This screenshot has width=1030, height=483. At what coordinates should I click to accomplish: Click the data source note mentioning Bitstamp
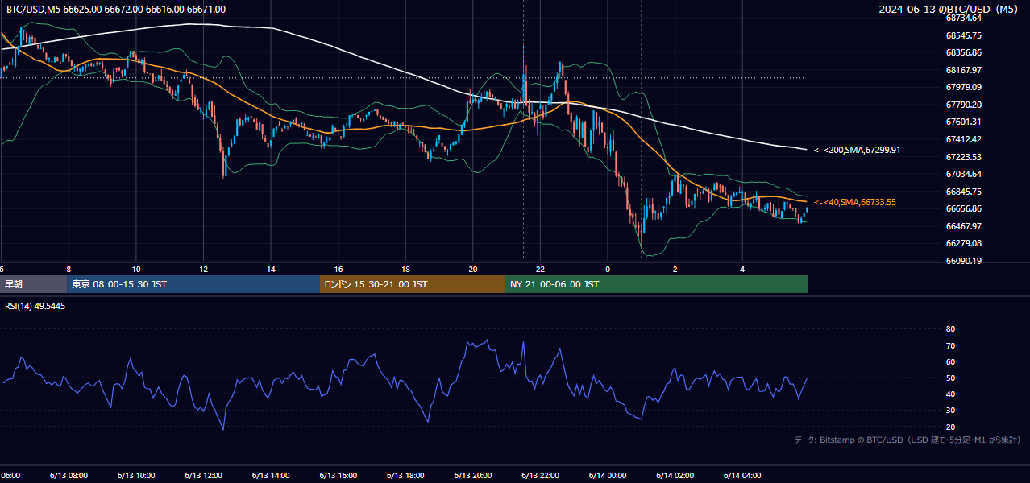point(907,440)
